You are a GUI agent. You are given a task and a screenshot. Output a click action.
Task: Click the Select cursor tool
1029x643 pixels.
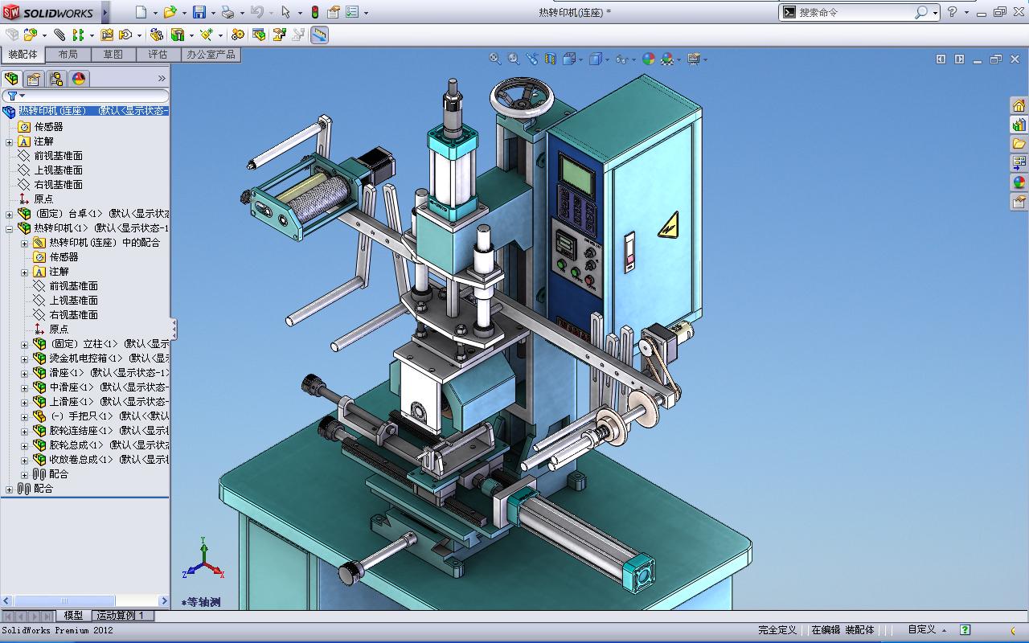285,12
